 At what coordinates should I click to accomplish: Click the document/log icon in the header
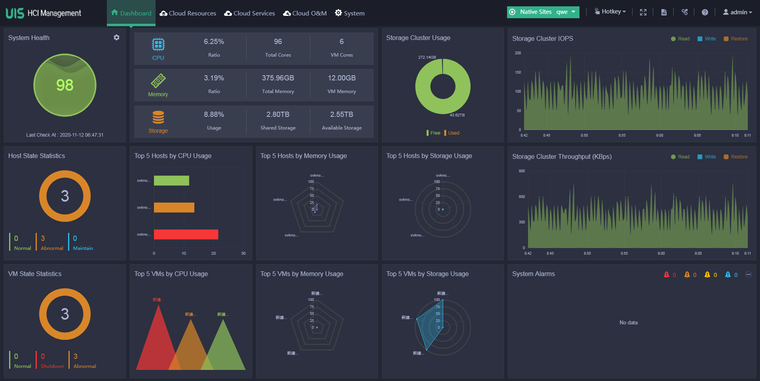click(x=664, y=12)
